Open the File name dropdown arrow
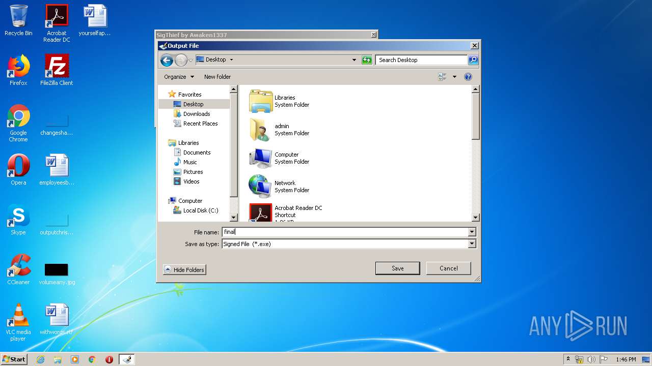 [x=472, y=232]
